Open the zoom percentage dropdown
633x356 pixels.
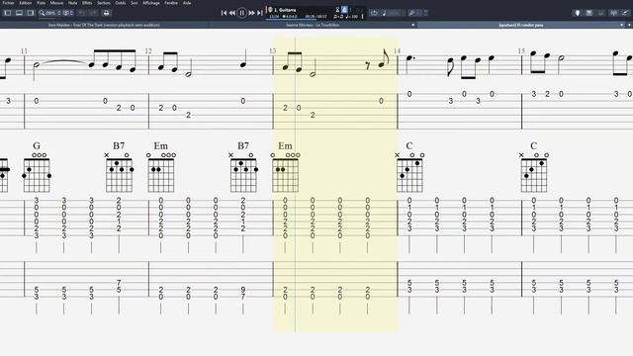click(51, 13)
